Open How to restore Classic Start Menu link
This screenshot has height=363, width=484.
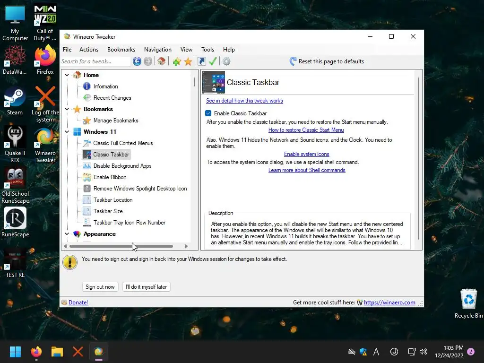(306, 130)
